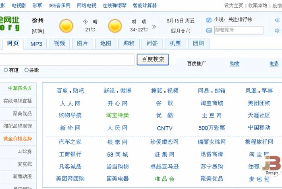Switch to the 地图 tab
Viewport: 282px width, 189px height.
pyautogui.click(x=106, y=44)
